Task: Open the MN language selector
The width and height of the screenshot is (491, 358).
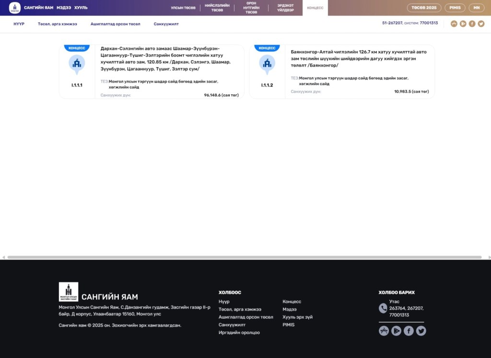Action: coord(477,8)
